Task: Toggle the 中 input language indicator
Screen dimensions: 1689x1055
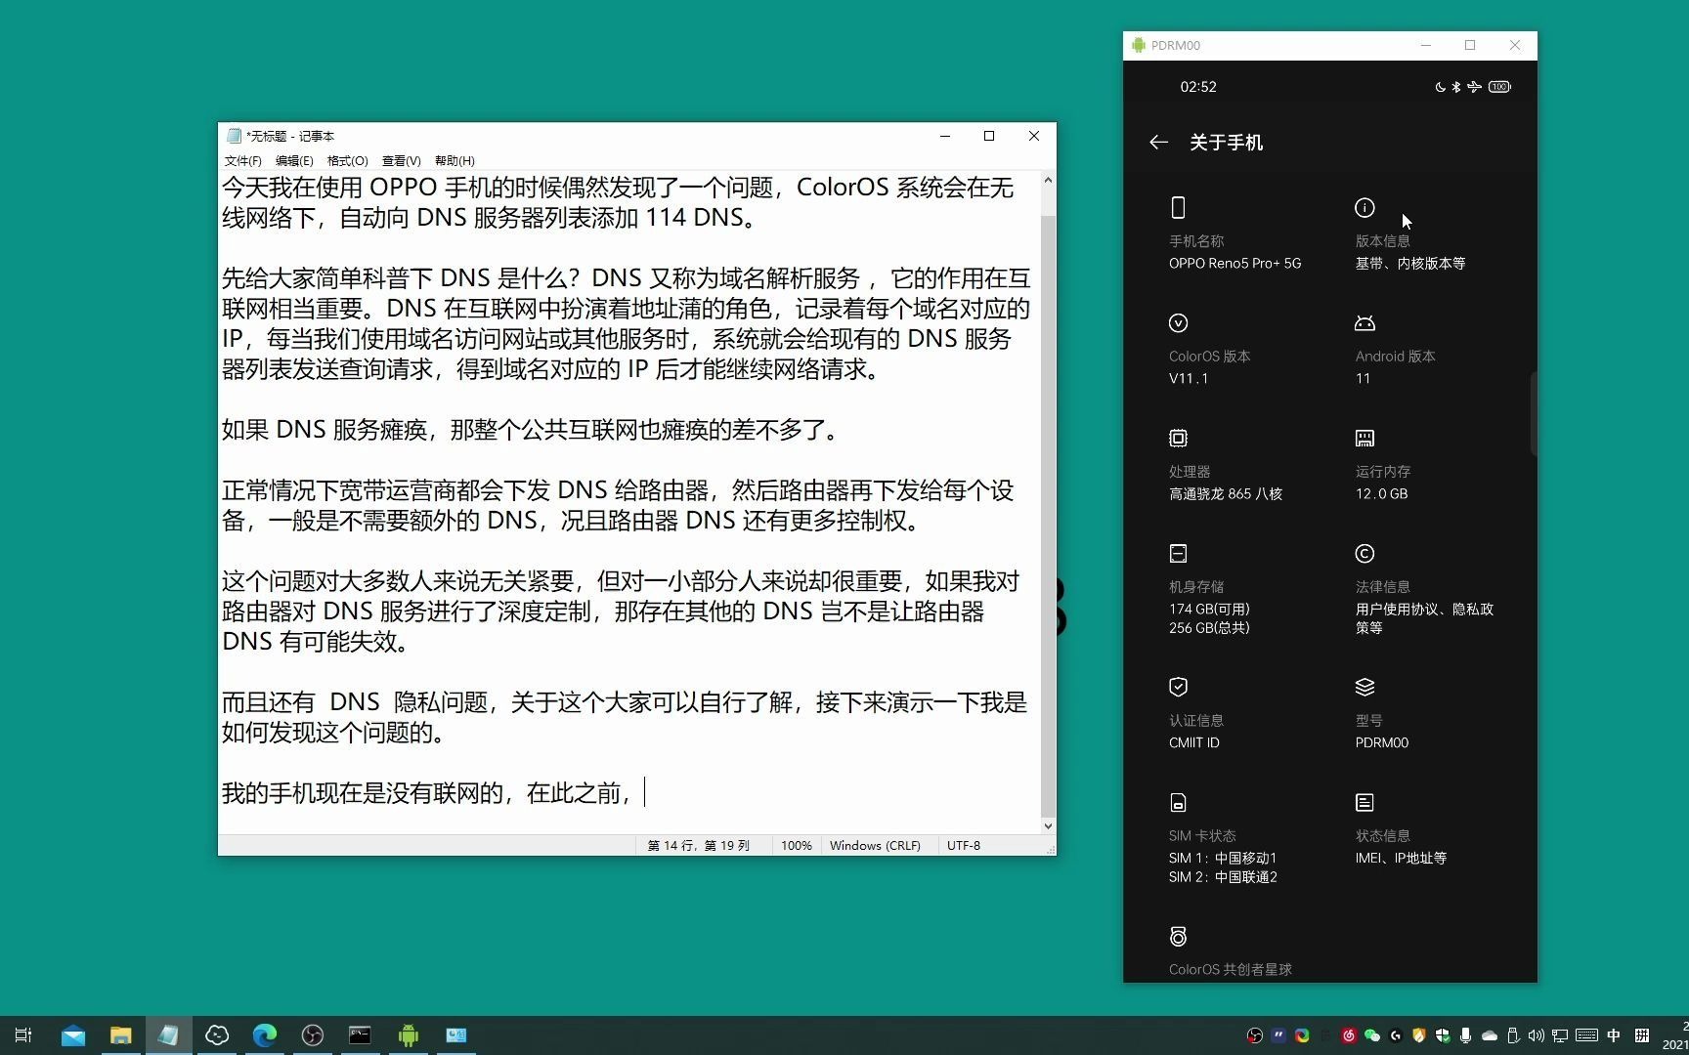Action: tap(1614, 1035)
